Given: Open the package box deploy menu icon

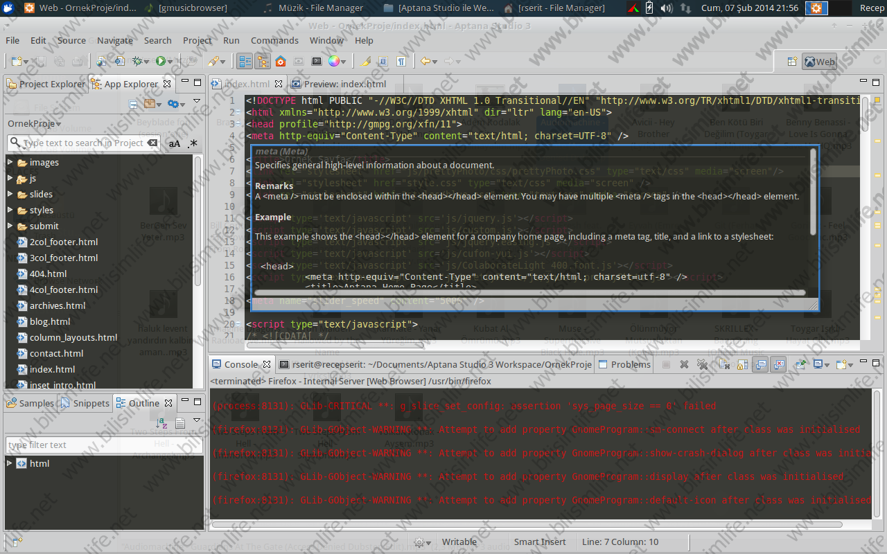Looking at the screenshot, I should [x=150, y=104].
